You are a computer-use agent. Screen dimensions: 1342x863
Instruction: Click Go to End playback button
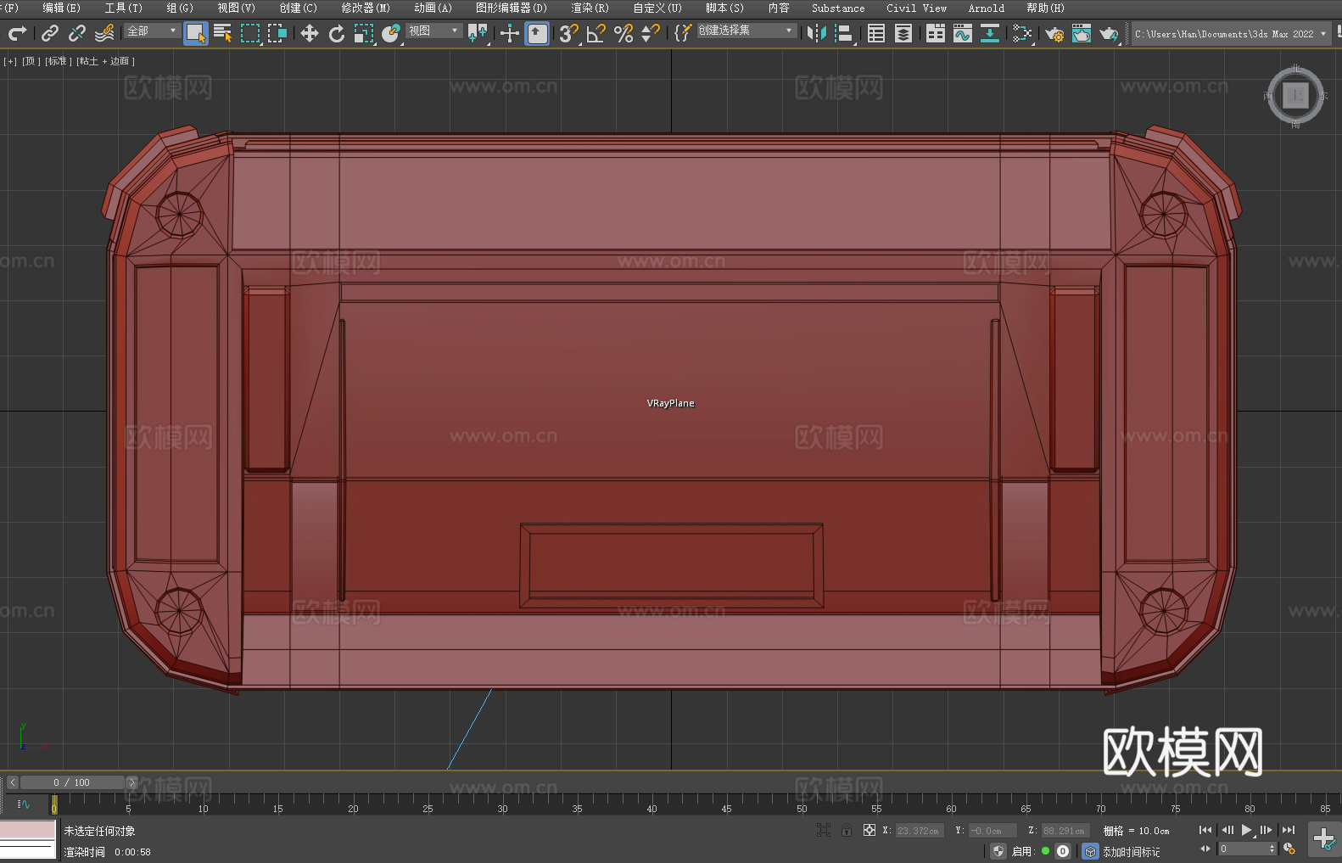[1289, 830]
